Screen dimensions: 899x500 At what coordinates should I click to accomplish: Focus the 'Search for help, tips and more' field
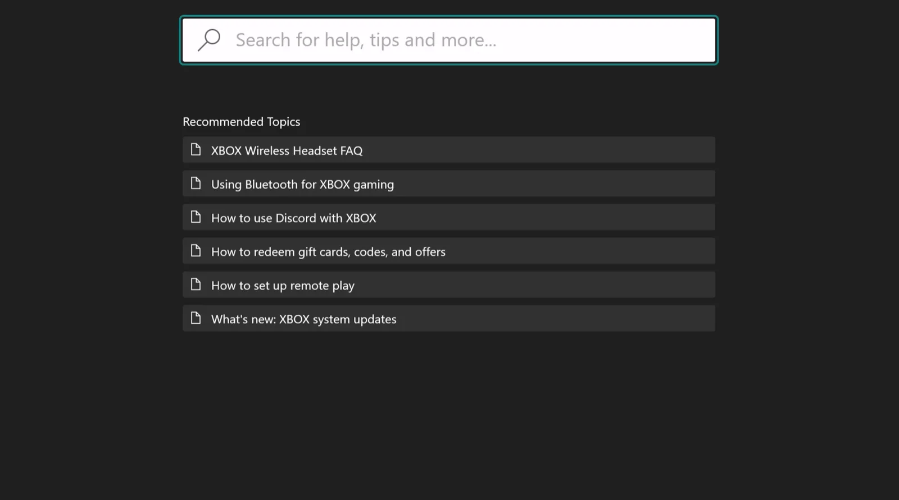[449, 40]
